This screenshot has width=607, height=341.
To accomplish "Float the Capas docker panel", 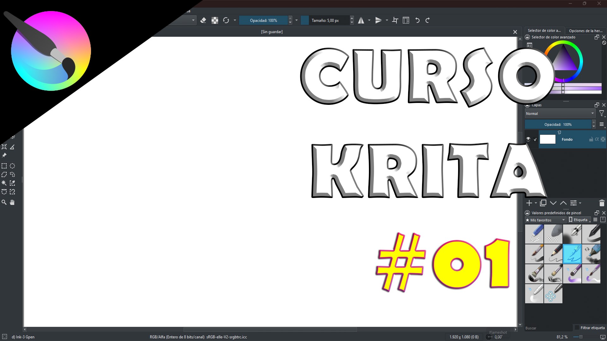I will coord(597,105).
